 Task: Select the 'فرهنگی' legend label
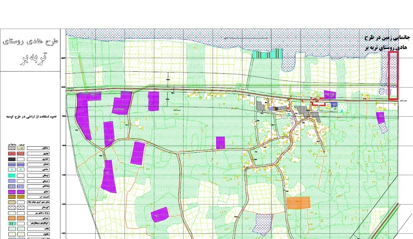[x=38, y=175]
